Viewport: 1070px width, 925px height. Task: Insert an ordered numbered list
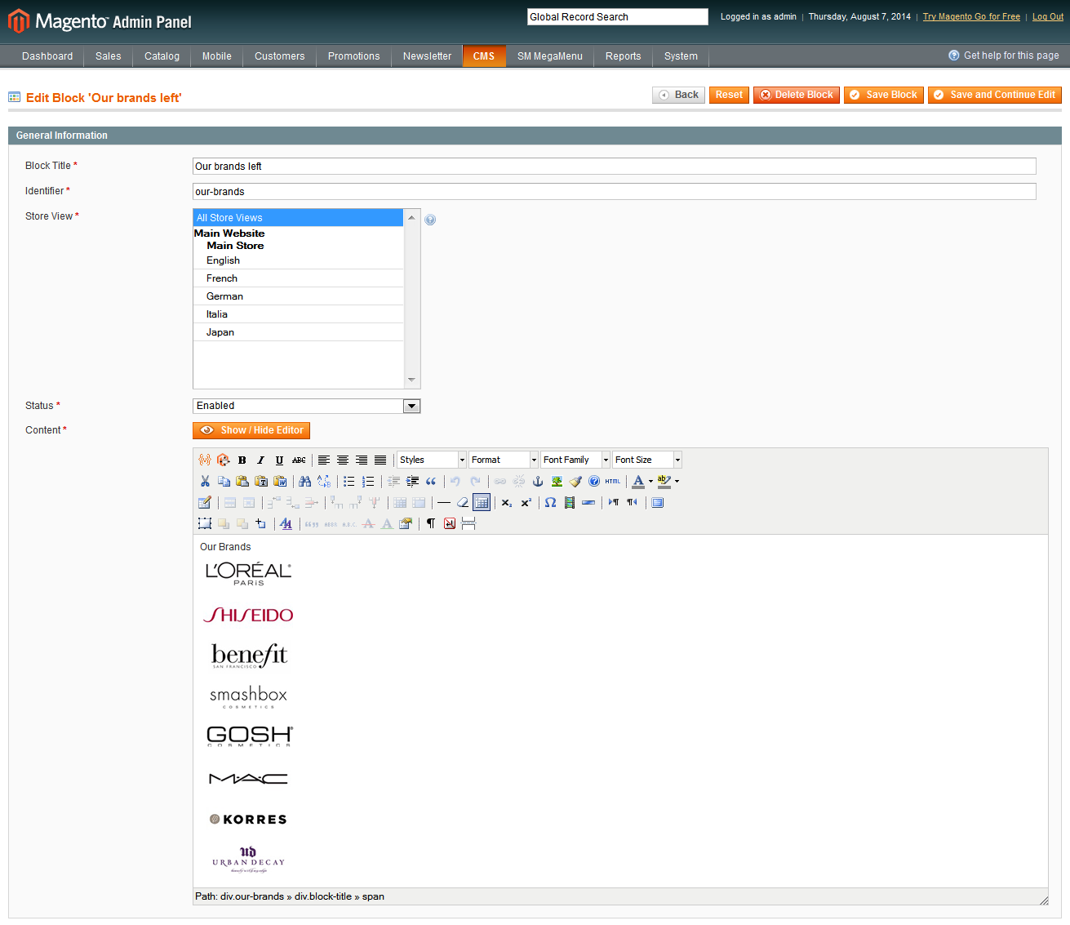[x=368, y=481]
